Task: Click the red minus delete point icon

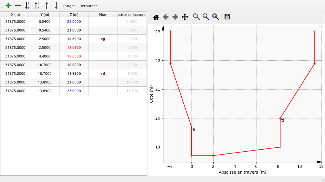Action: (x=18, y=5)
